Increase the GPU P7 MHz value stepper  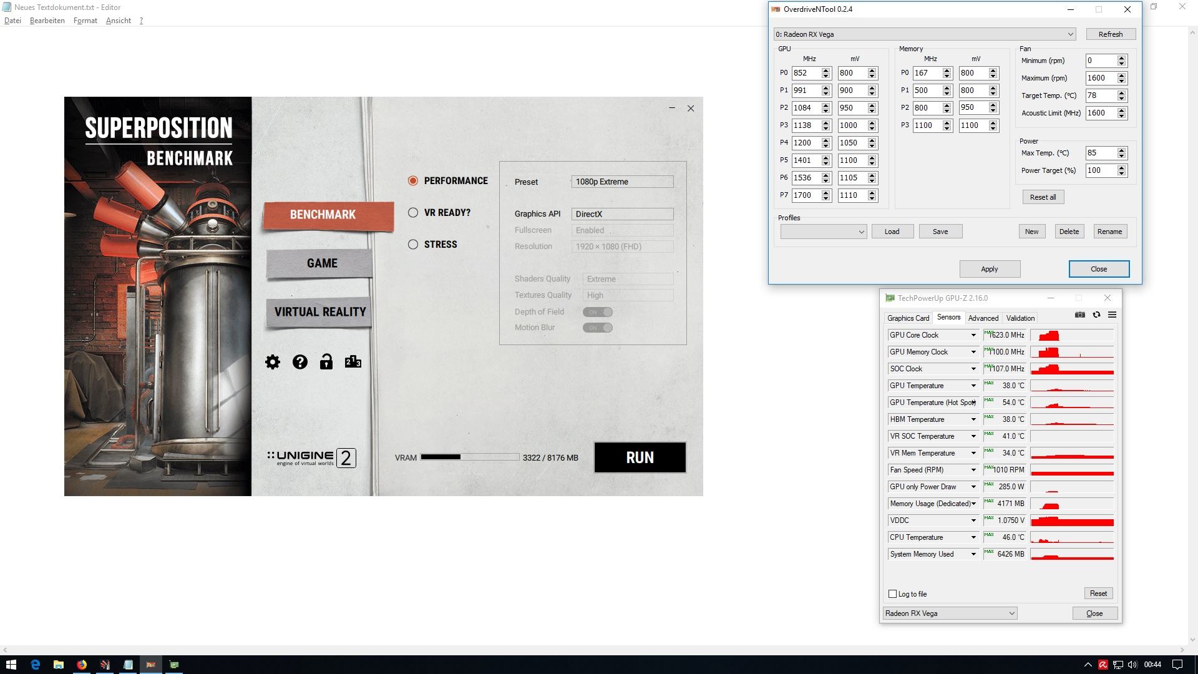(x=826, y=192)
